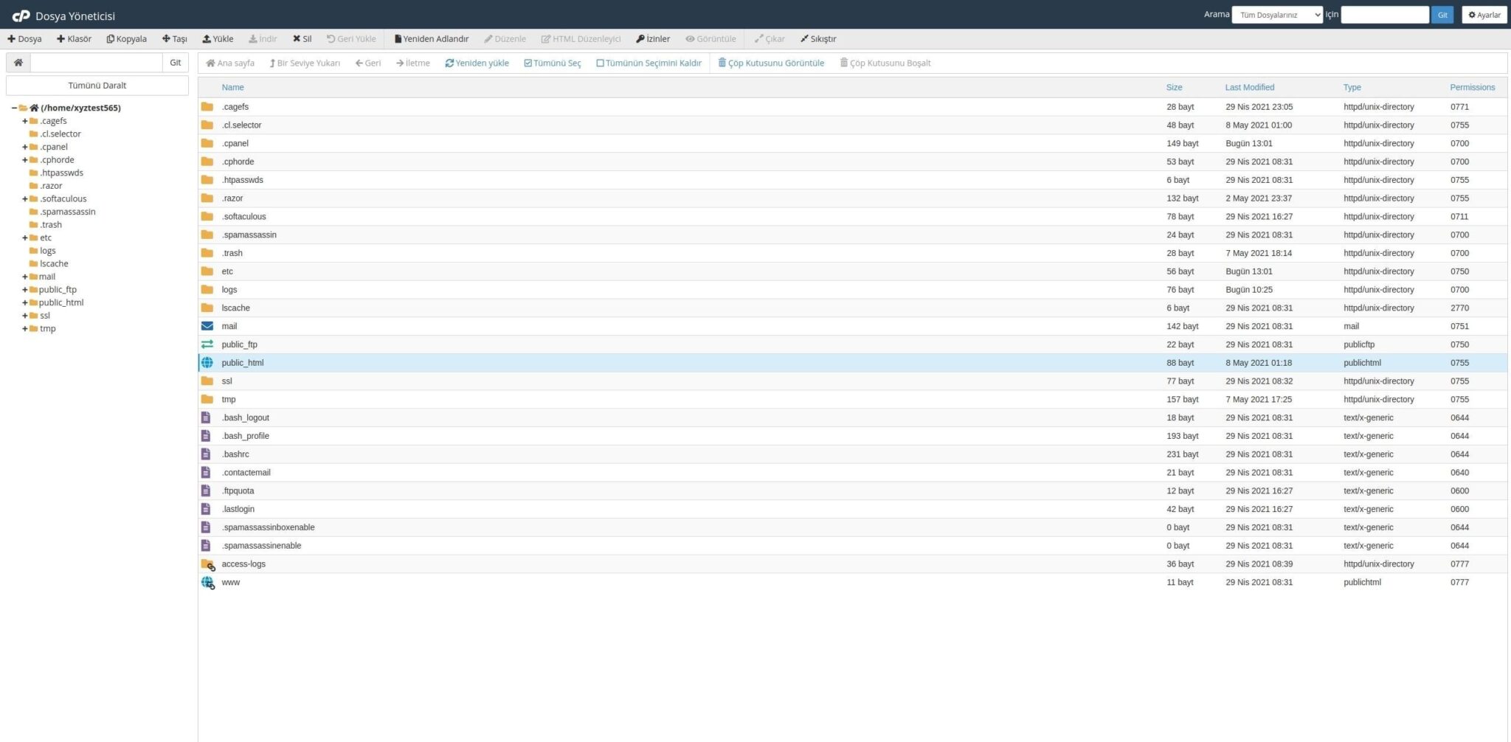Sort by Name column header
This screenshot has width=1511, height=742.
(232, 87)
